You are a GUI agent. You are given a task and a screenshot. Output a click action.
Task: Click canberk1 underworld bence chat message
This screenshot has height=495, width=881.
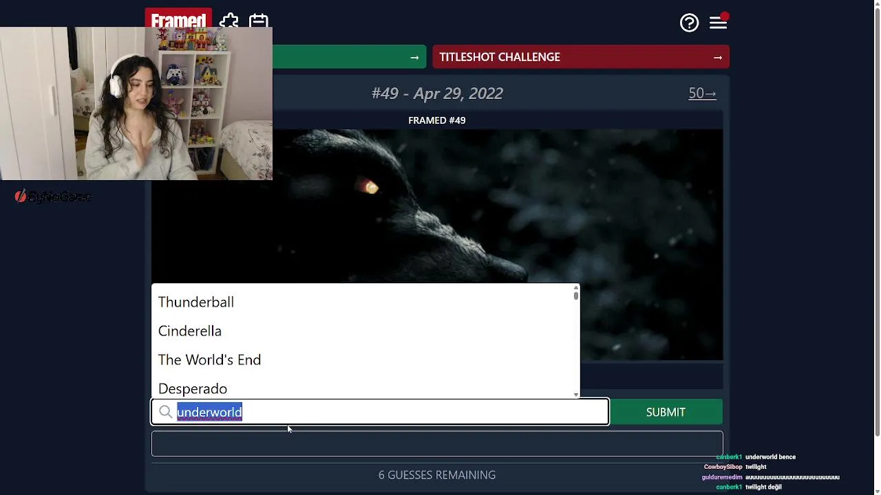(756, 457)
